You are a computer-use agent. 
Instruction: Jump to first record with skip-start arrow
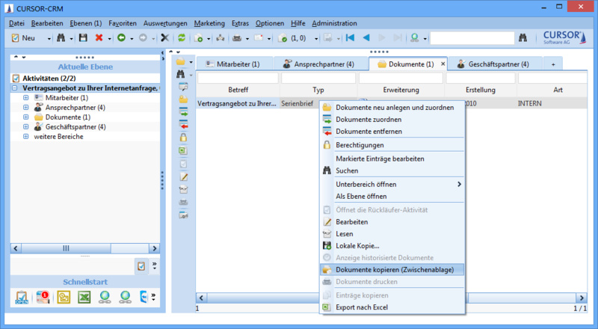click(x=349, y=37)
